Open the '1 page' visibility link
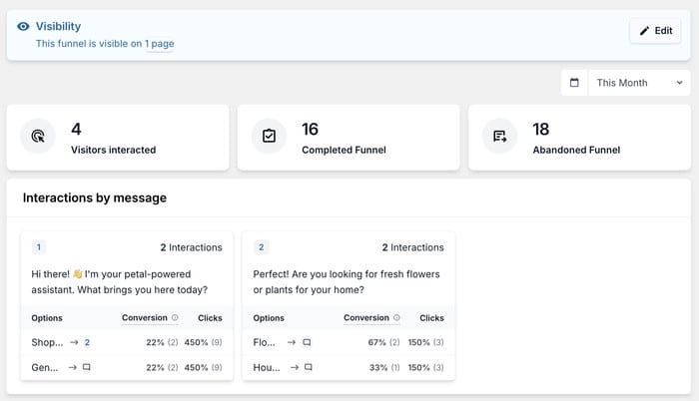This screenshot has height=401, width=699. pyautogui.click(x=159, y=44)
